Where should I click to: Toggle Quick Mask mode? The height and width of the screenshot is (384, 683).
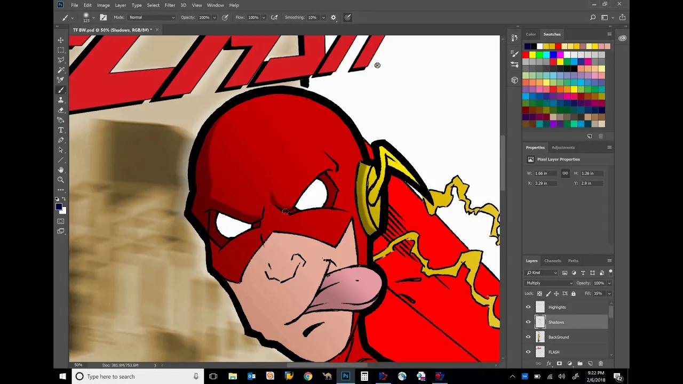pyautogui.click(x=61, y=221)
